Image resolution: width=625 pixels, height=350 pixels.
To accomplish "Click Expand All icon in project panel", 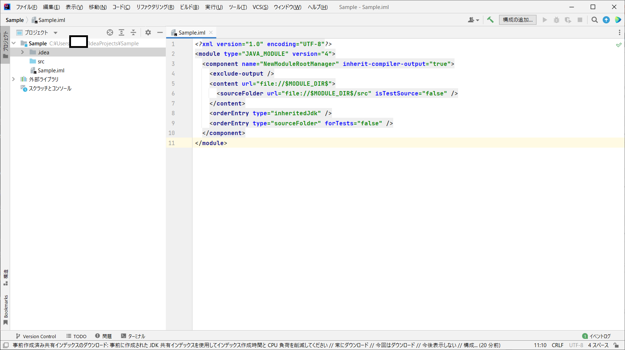I will 121,32.
